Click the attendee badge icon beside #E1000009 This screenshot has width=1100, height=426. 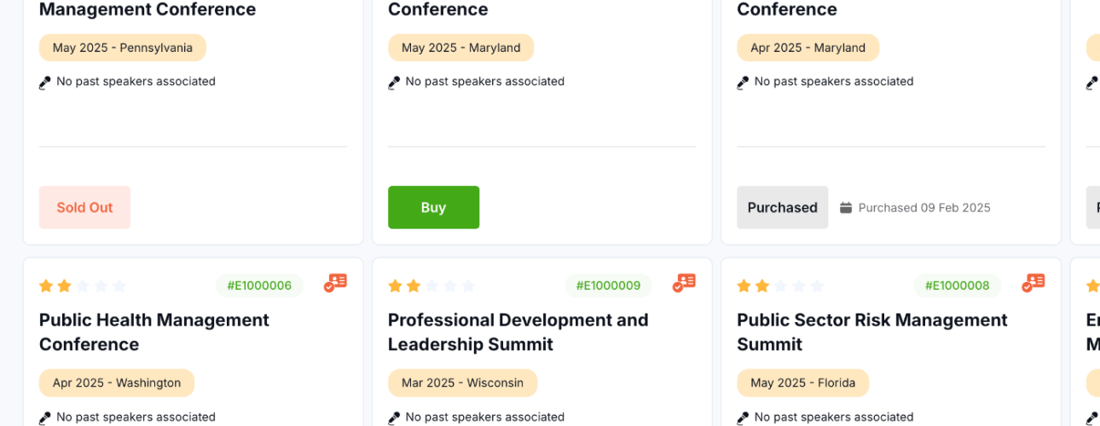click(x=684, y=284)
